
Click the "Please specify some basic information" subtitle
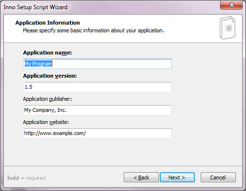[93, 30]
